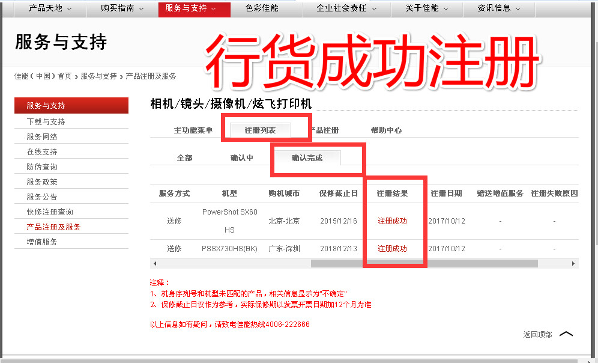This screenshot has height=363, width=598.
Task: Click the 注册失败原因 column header
Action: point(555,194)
